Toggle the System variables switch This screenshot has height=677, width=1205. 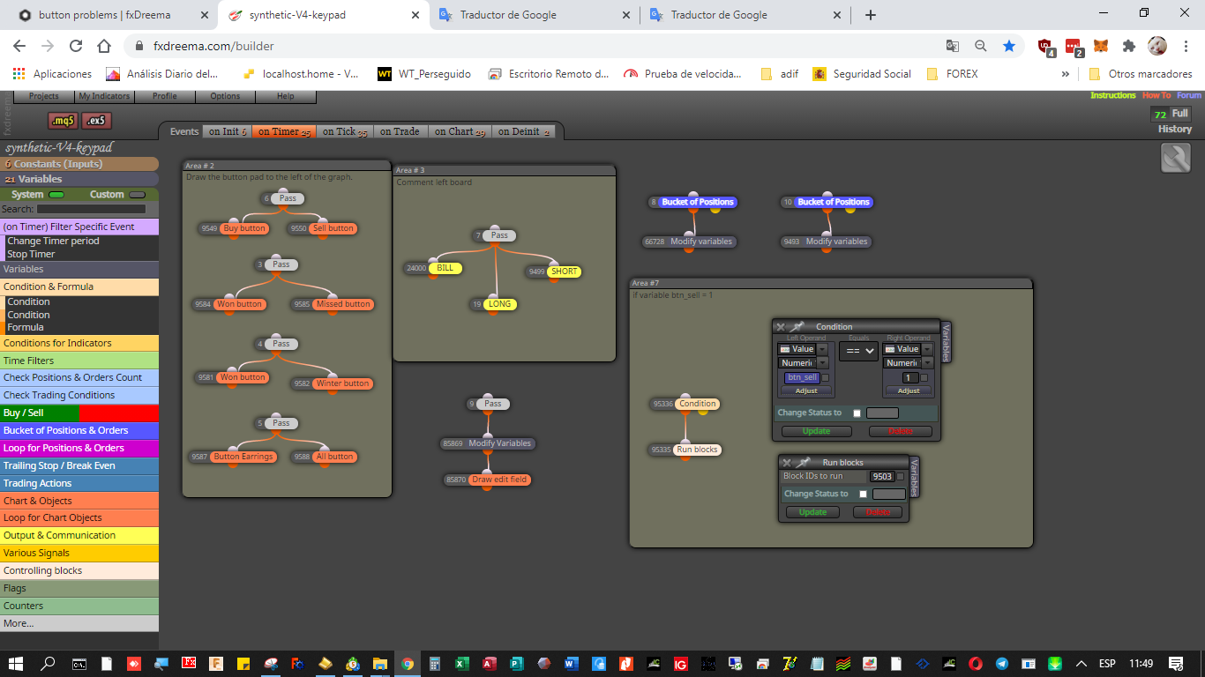(x=56, y=195)
